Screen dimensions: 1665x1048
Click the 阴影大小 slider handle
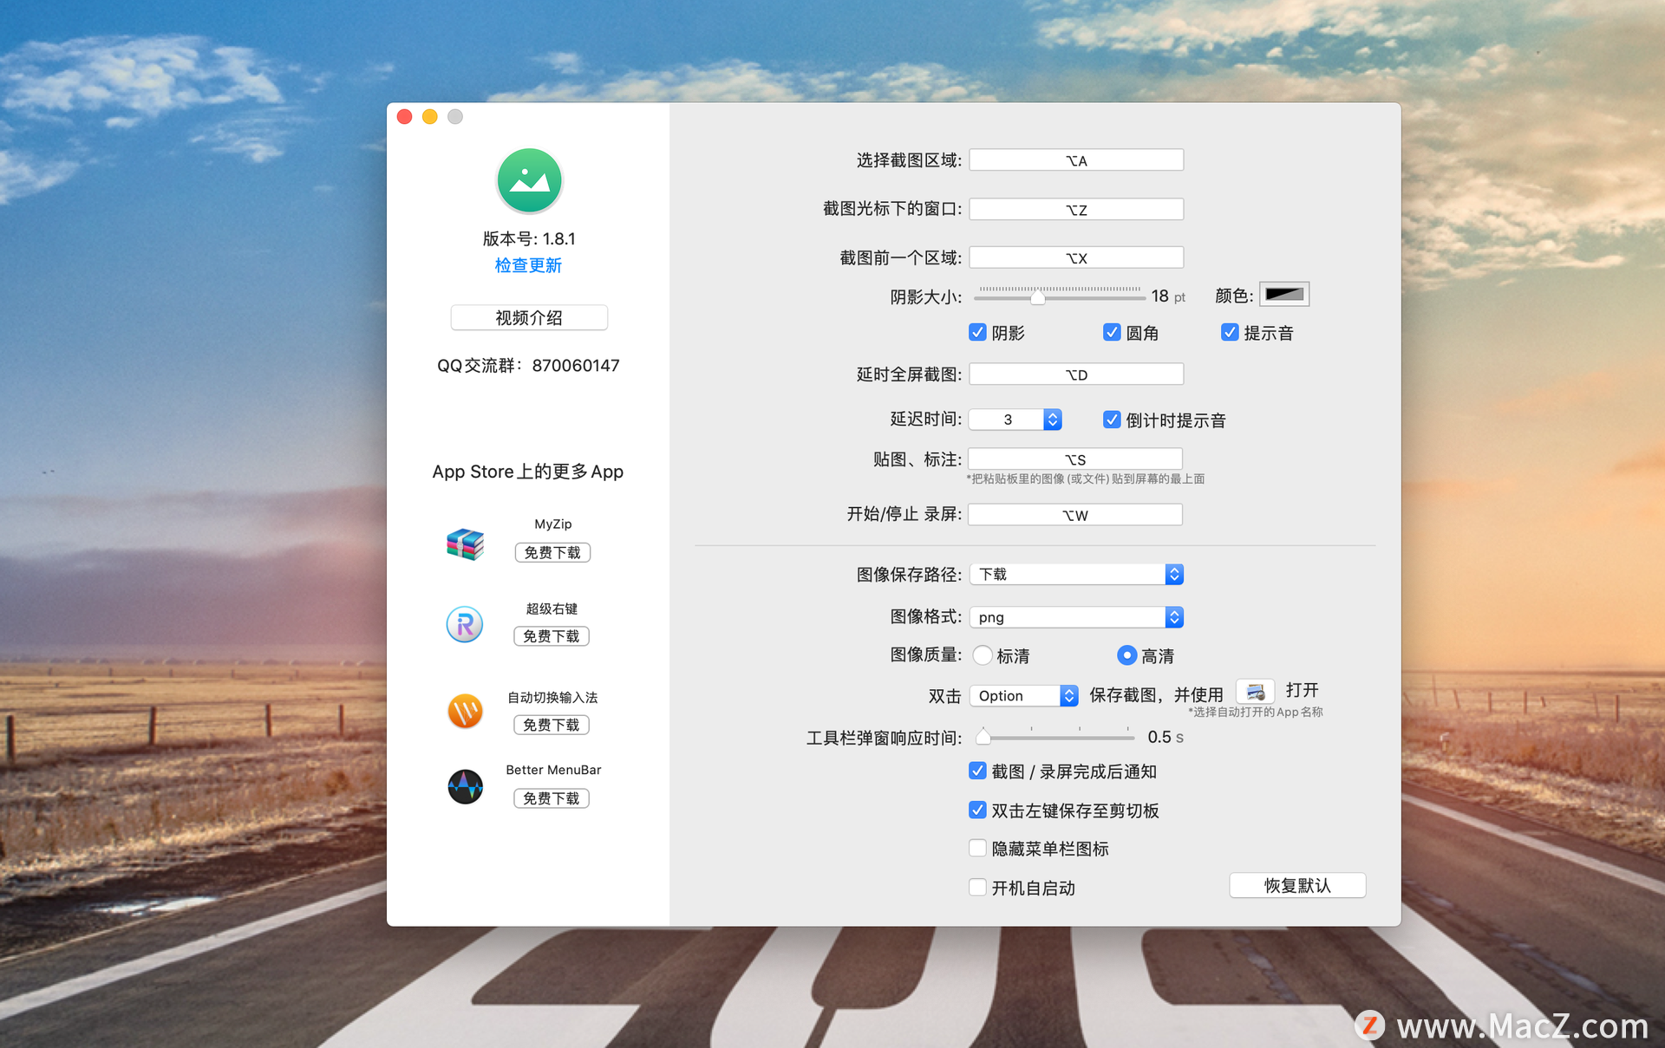[1037, 297]
